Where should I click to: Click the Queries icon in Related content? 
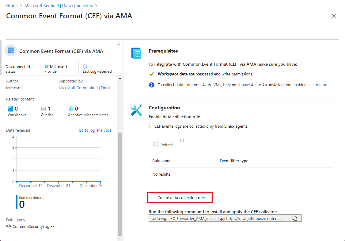click(43, 109)
